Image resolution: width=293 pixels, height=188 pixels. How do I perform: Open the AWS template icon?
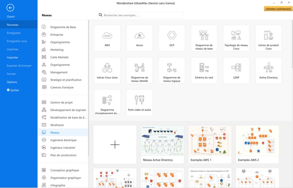pyautogui.click(x=107, y=38)
